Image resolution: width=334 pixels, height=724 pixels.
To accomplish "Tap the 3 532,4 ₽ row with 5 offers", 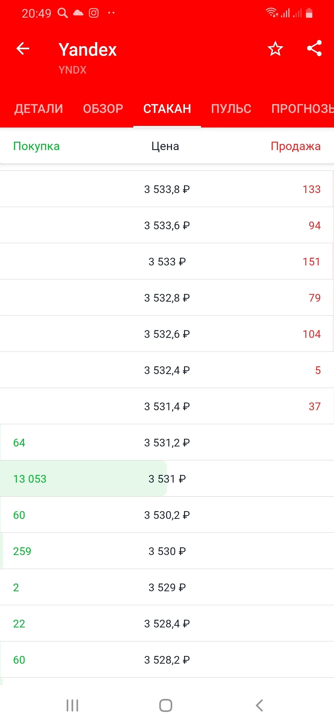I will 167,370.
